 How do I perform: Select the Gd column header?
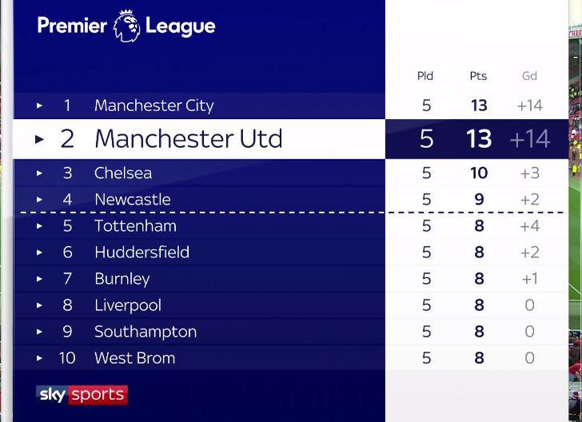(x=529, y=76)
